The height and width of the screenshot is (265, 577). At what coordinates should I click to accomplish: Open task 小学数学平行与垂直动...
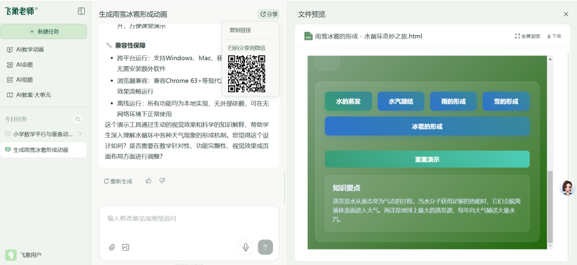[x=43, y=134]
